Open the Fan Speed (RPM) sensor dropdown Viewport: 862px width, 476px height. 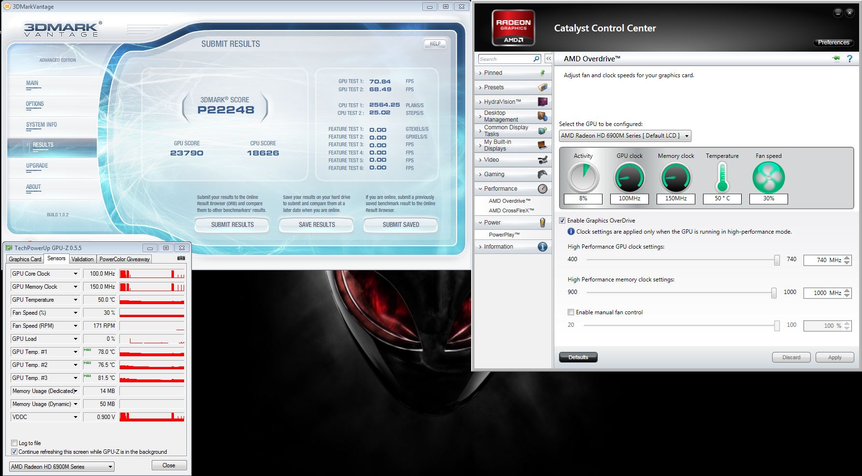(75, 326)
